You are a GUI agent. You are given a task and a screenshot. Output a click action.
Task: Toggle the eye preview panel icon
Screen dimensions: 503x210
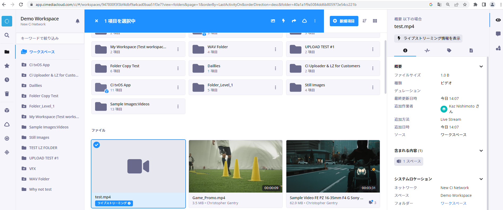tap(498, 20)
